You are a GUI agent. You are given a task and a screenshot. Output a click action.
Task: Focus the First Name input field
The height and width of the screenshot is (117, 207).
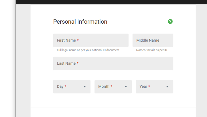[x=91, y=40]
